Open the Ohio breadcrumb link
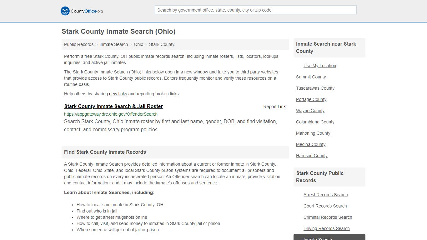Image resolution: width=427 pixels, height=240 pixels. click(x=138, y=44)
